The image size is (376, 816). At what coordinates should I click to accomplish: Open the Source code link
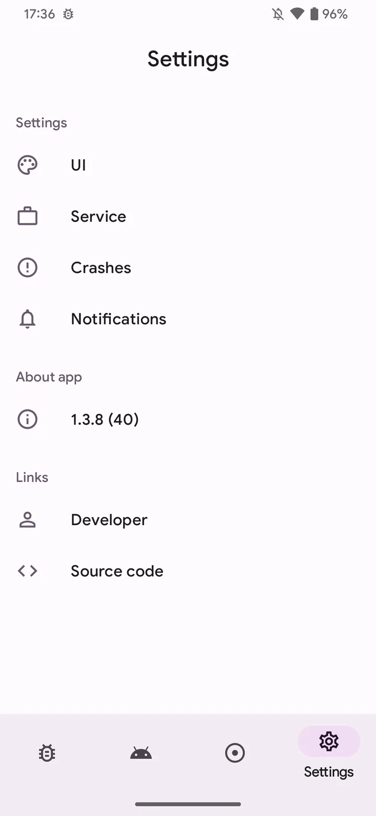pyautogui.click(x=188, y=571)
